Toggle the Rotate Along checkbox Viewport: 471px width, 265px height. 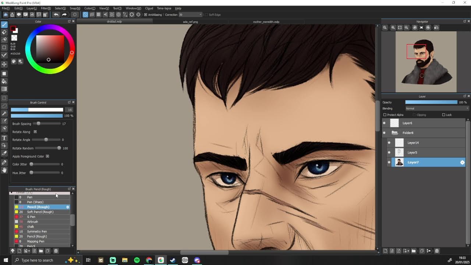click(35, 132)
